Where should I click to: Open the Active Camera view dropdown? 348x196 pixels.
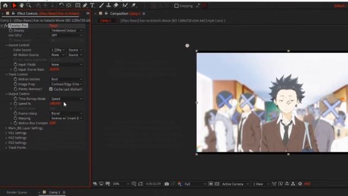pyautogui.click(x=235, y=184)
